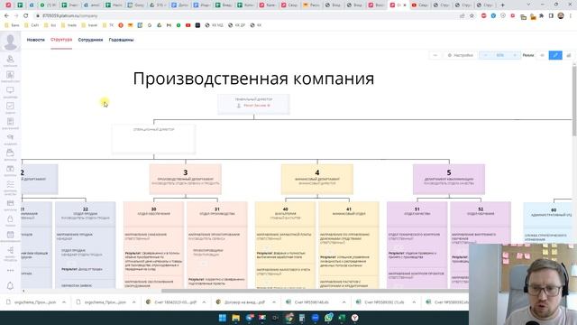The image size is (577, 325).
Task: Open unit card 52 Отдел обучения
Action: (x=481, y=214)
